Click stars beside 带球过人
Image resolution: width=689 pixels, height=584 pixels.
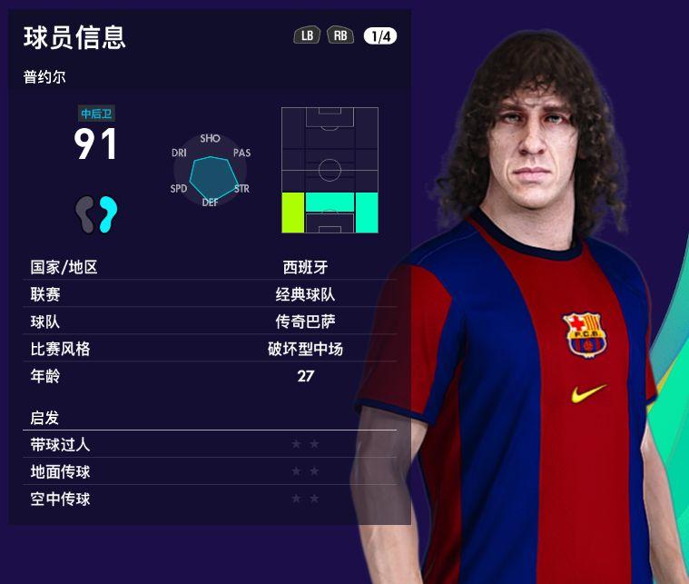pos(305,444)
